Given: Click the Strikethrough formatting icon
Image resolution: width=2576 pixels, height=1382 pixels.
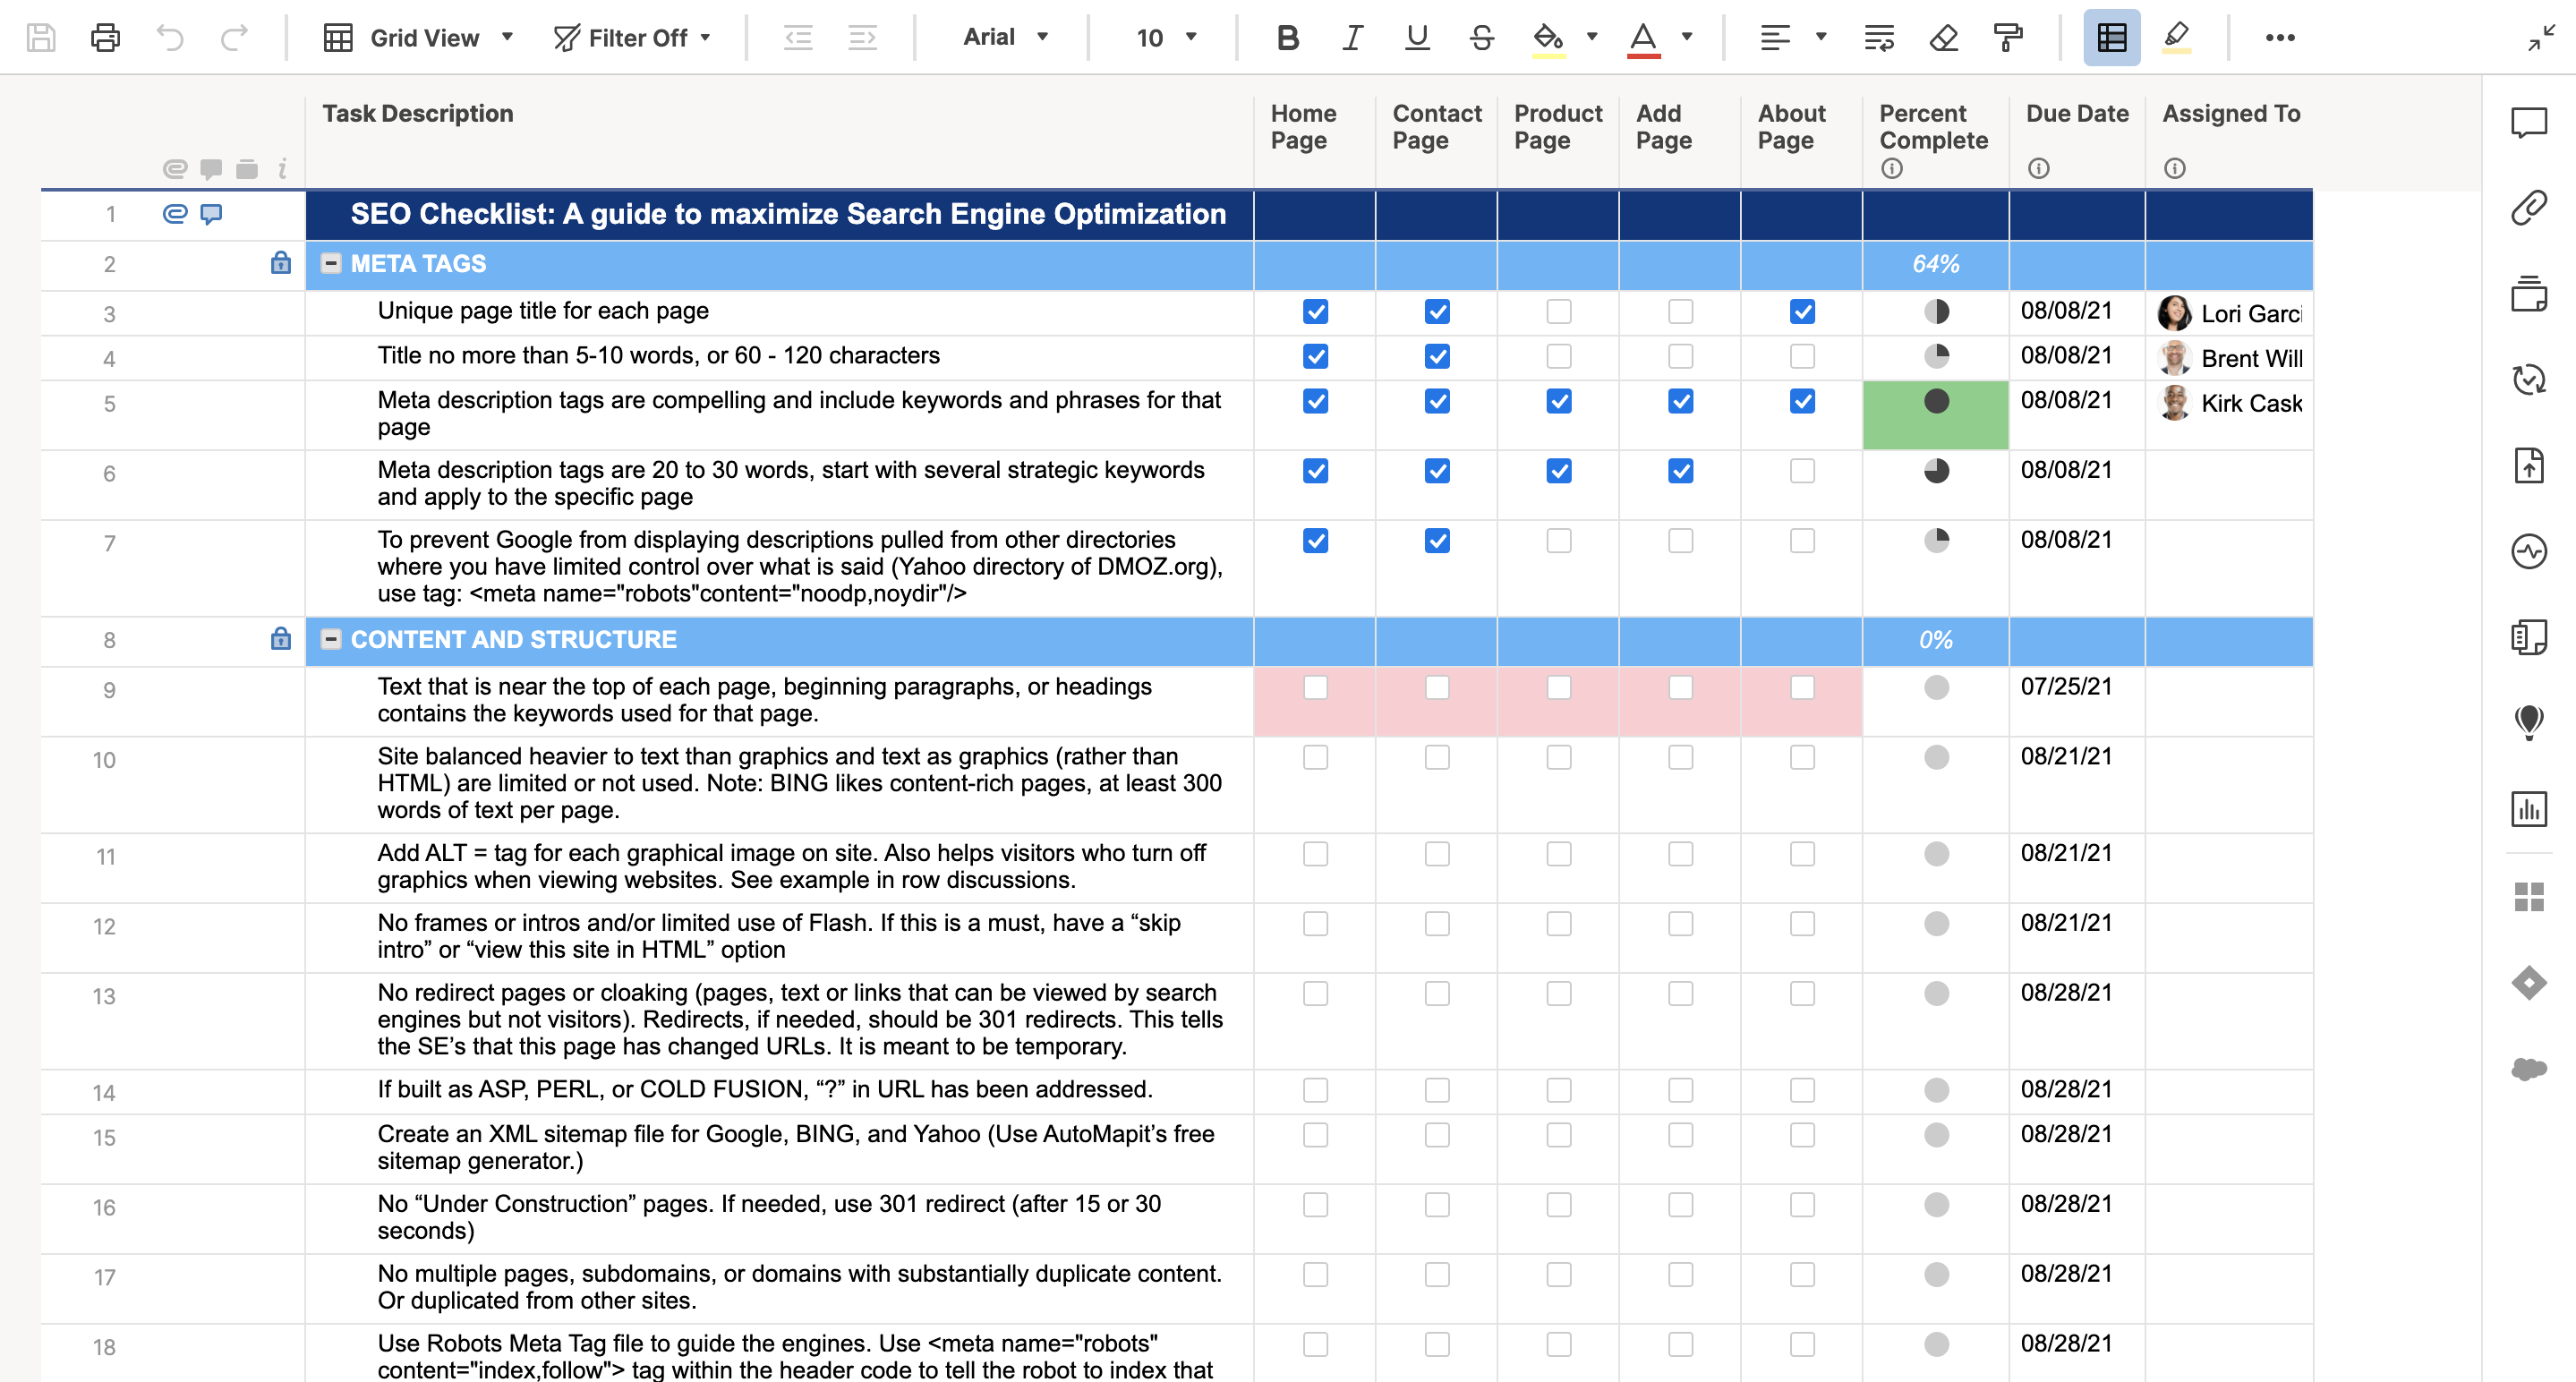Looking at the screenshot, I should click(x=1481, y=38).
